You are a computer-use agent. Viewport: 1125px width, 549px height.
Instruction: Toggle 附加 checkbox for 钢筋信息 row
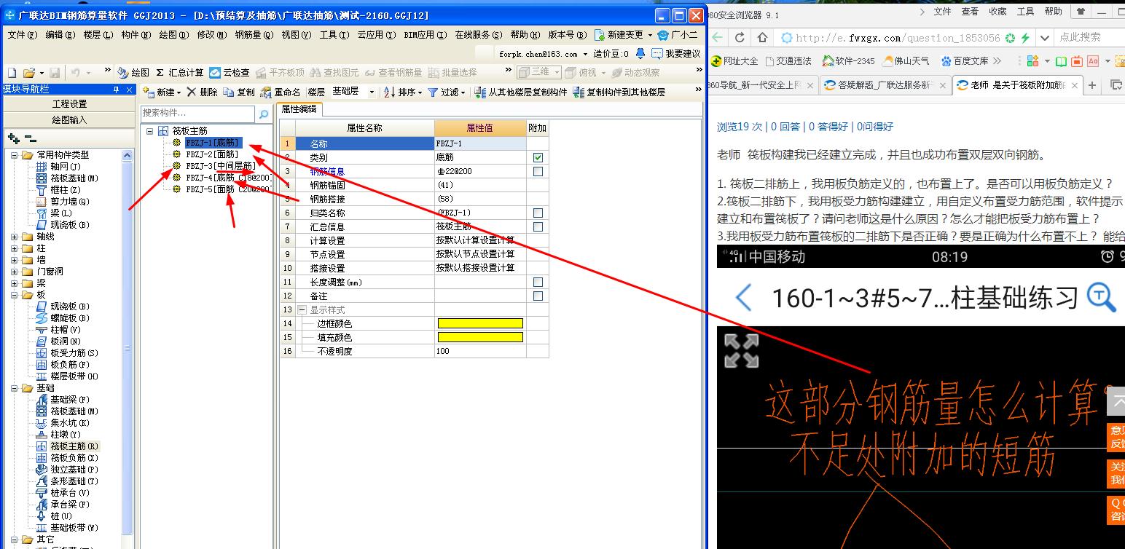point(538,171)
